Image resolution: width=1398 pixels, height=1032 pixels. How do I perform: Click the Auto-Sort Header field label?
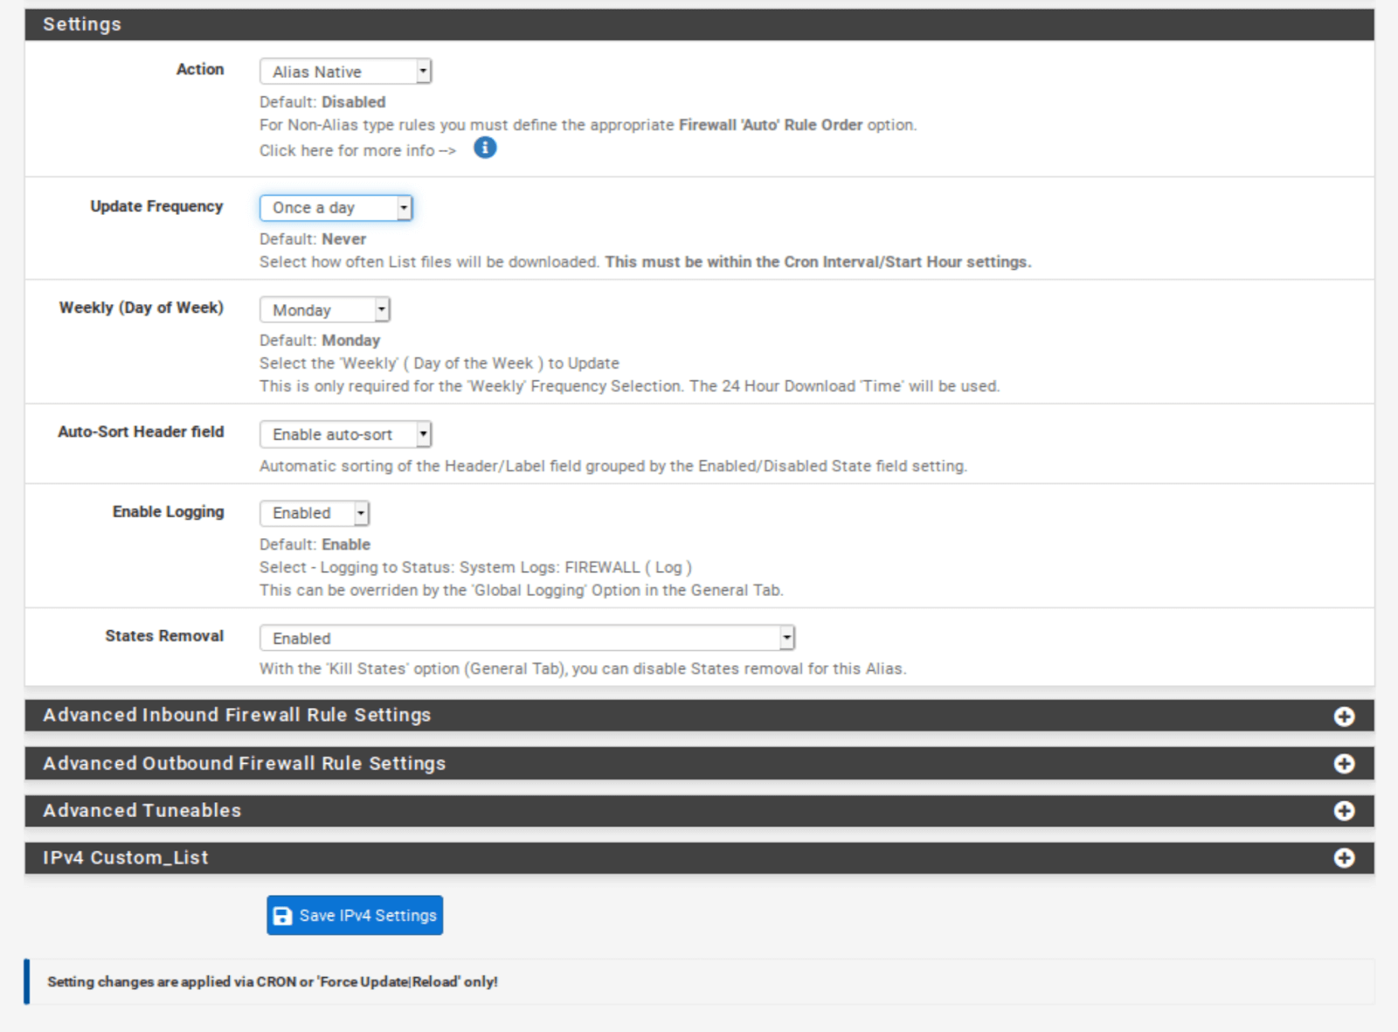(x=141, y=432)
